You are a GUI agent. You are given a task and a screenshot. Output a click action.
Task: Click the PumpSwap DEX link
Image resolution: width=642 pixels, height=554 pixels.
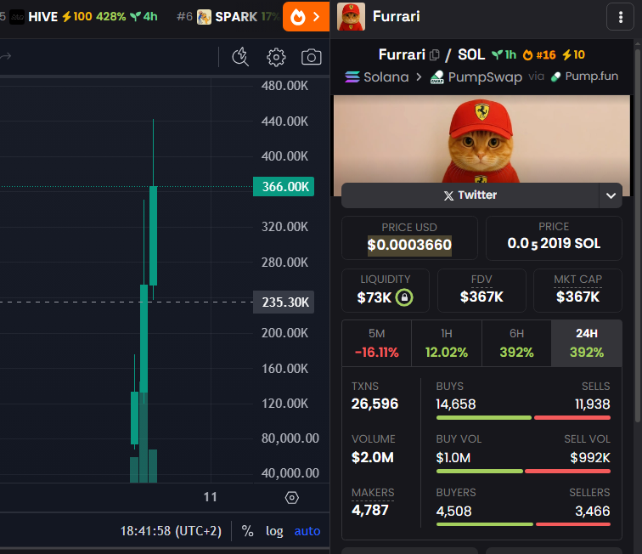[x=476, y=77]
